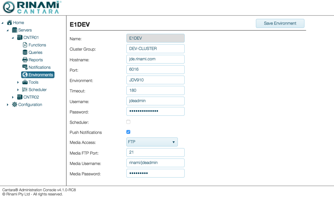The width and height of the screenshot is (334, 201).
Task: Click the Tools briefcase icon
Action: [25, 82]
